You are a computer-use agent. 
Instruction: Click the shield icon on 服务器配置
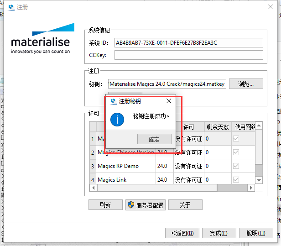click(x=131, y=205)
